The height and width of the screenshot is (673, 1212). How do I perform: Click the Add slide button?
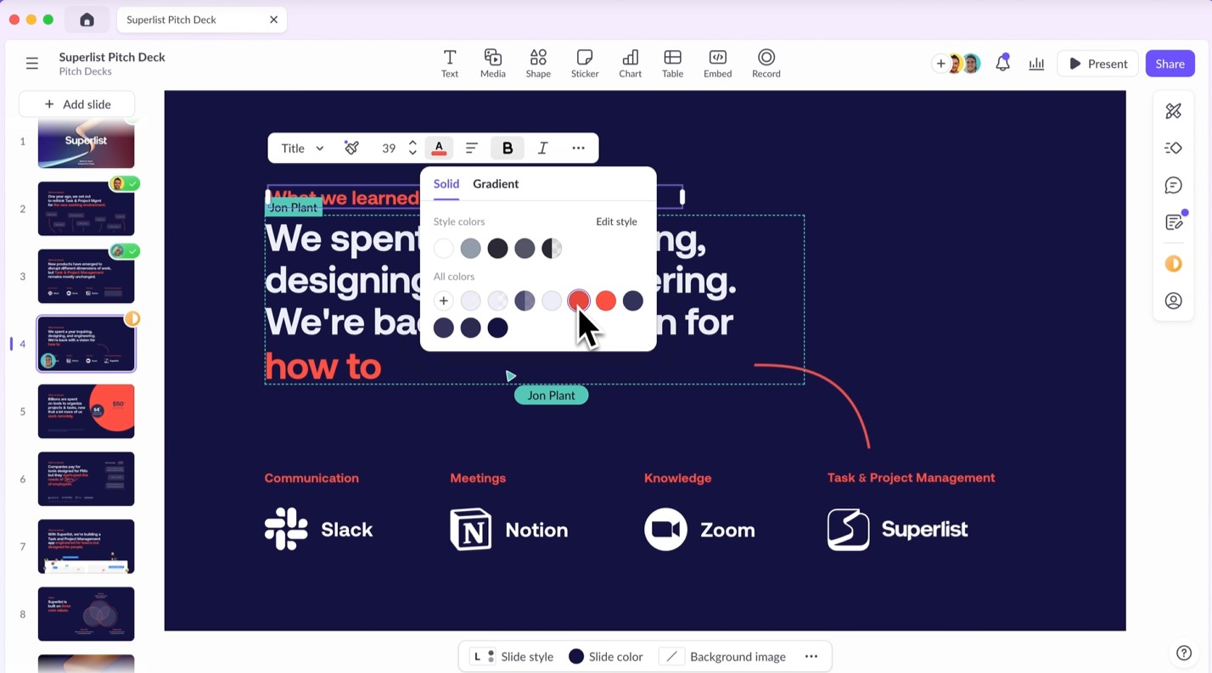point(77,104)
